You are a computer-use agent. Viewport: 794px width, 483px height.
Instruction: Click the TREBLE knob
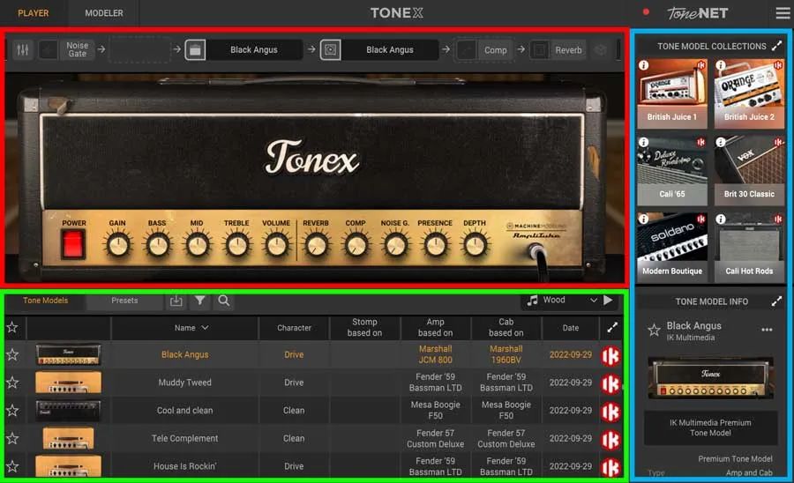(237, 245)
